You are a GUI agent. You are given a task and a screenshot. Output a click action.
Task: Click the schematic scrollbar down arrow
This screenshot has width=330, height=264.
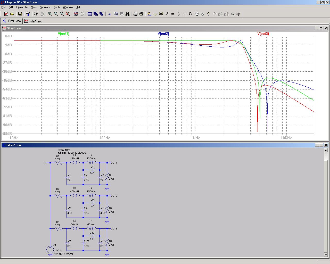[x=326, y=255]
